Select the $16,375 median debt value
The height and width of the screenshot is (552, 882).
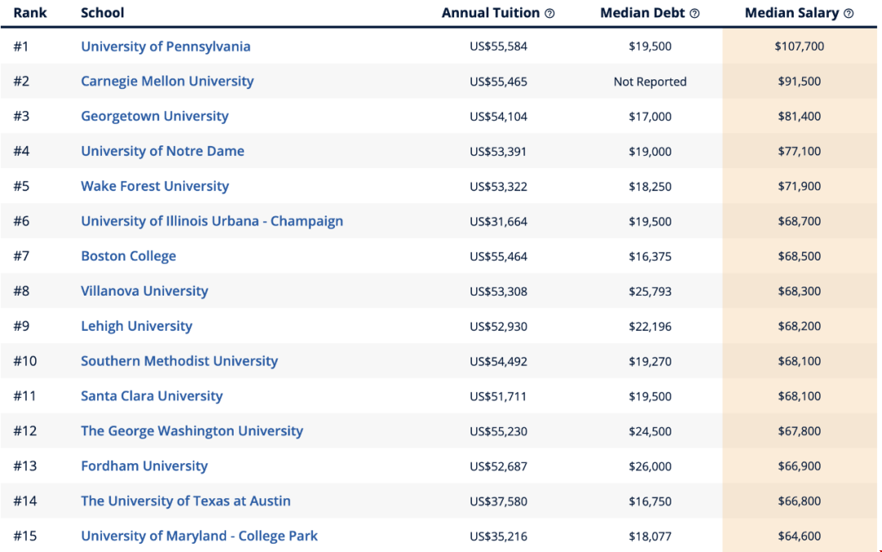[650, 256]
